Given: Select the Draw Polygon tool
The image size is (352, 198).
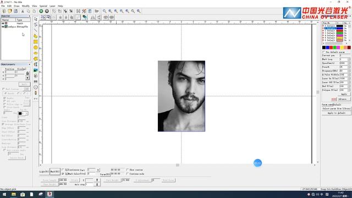Looking at the screenshot, I should click(x=35, y=59).
